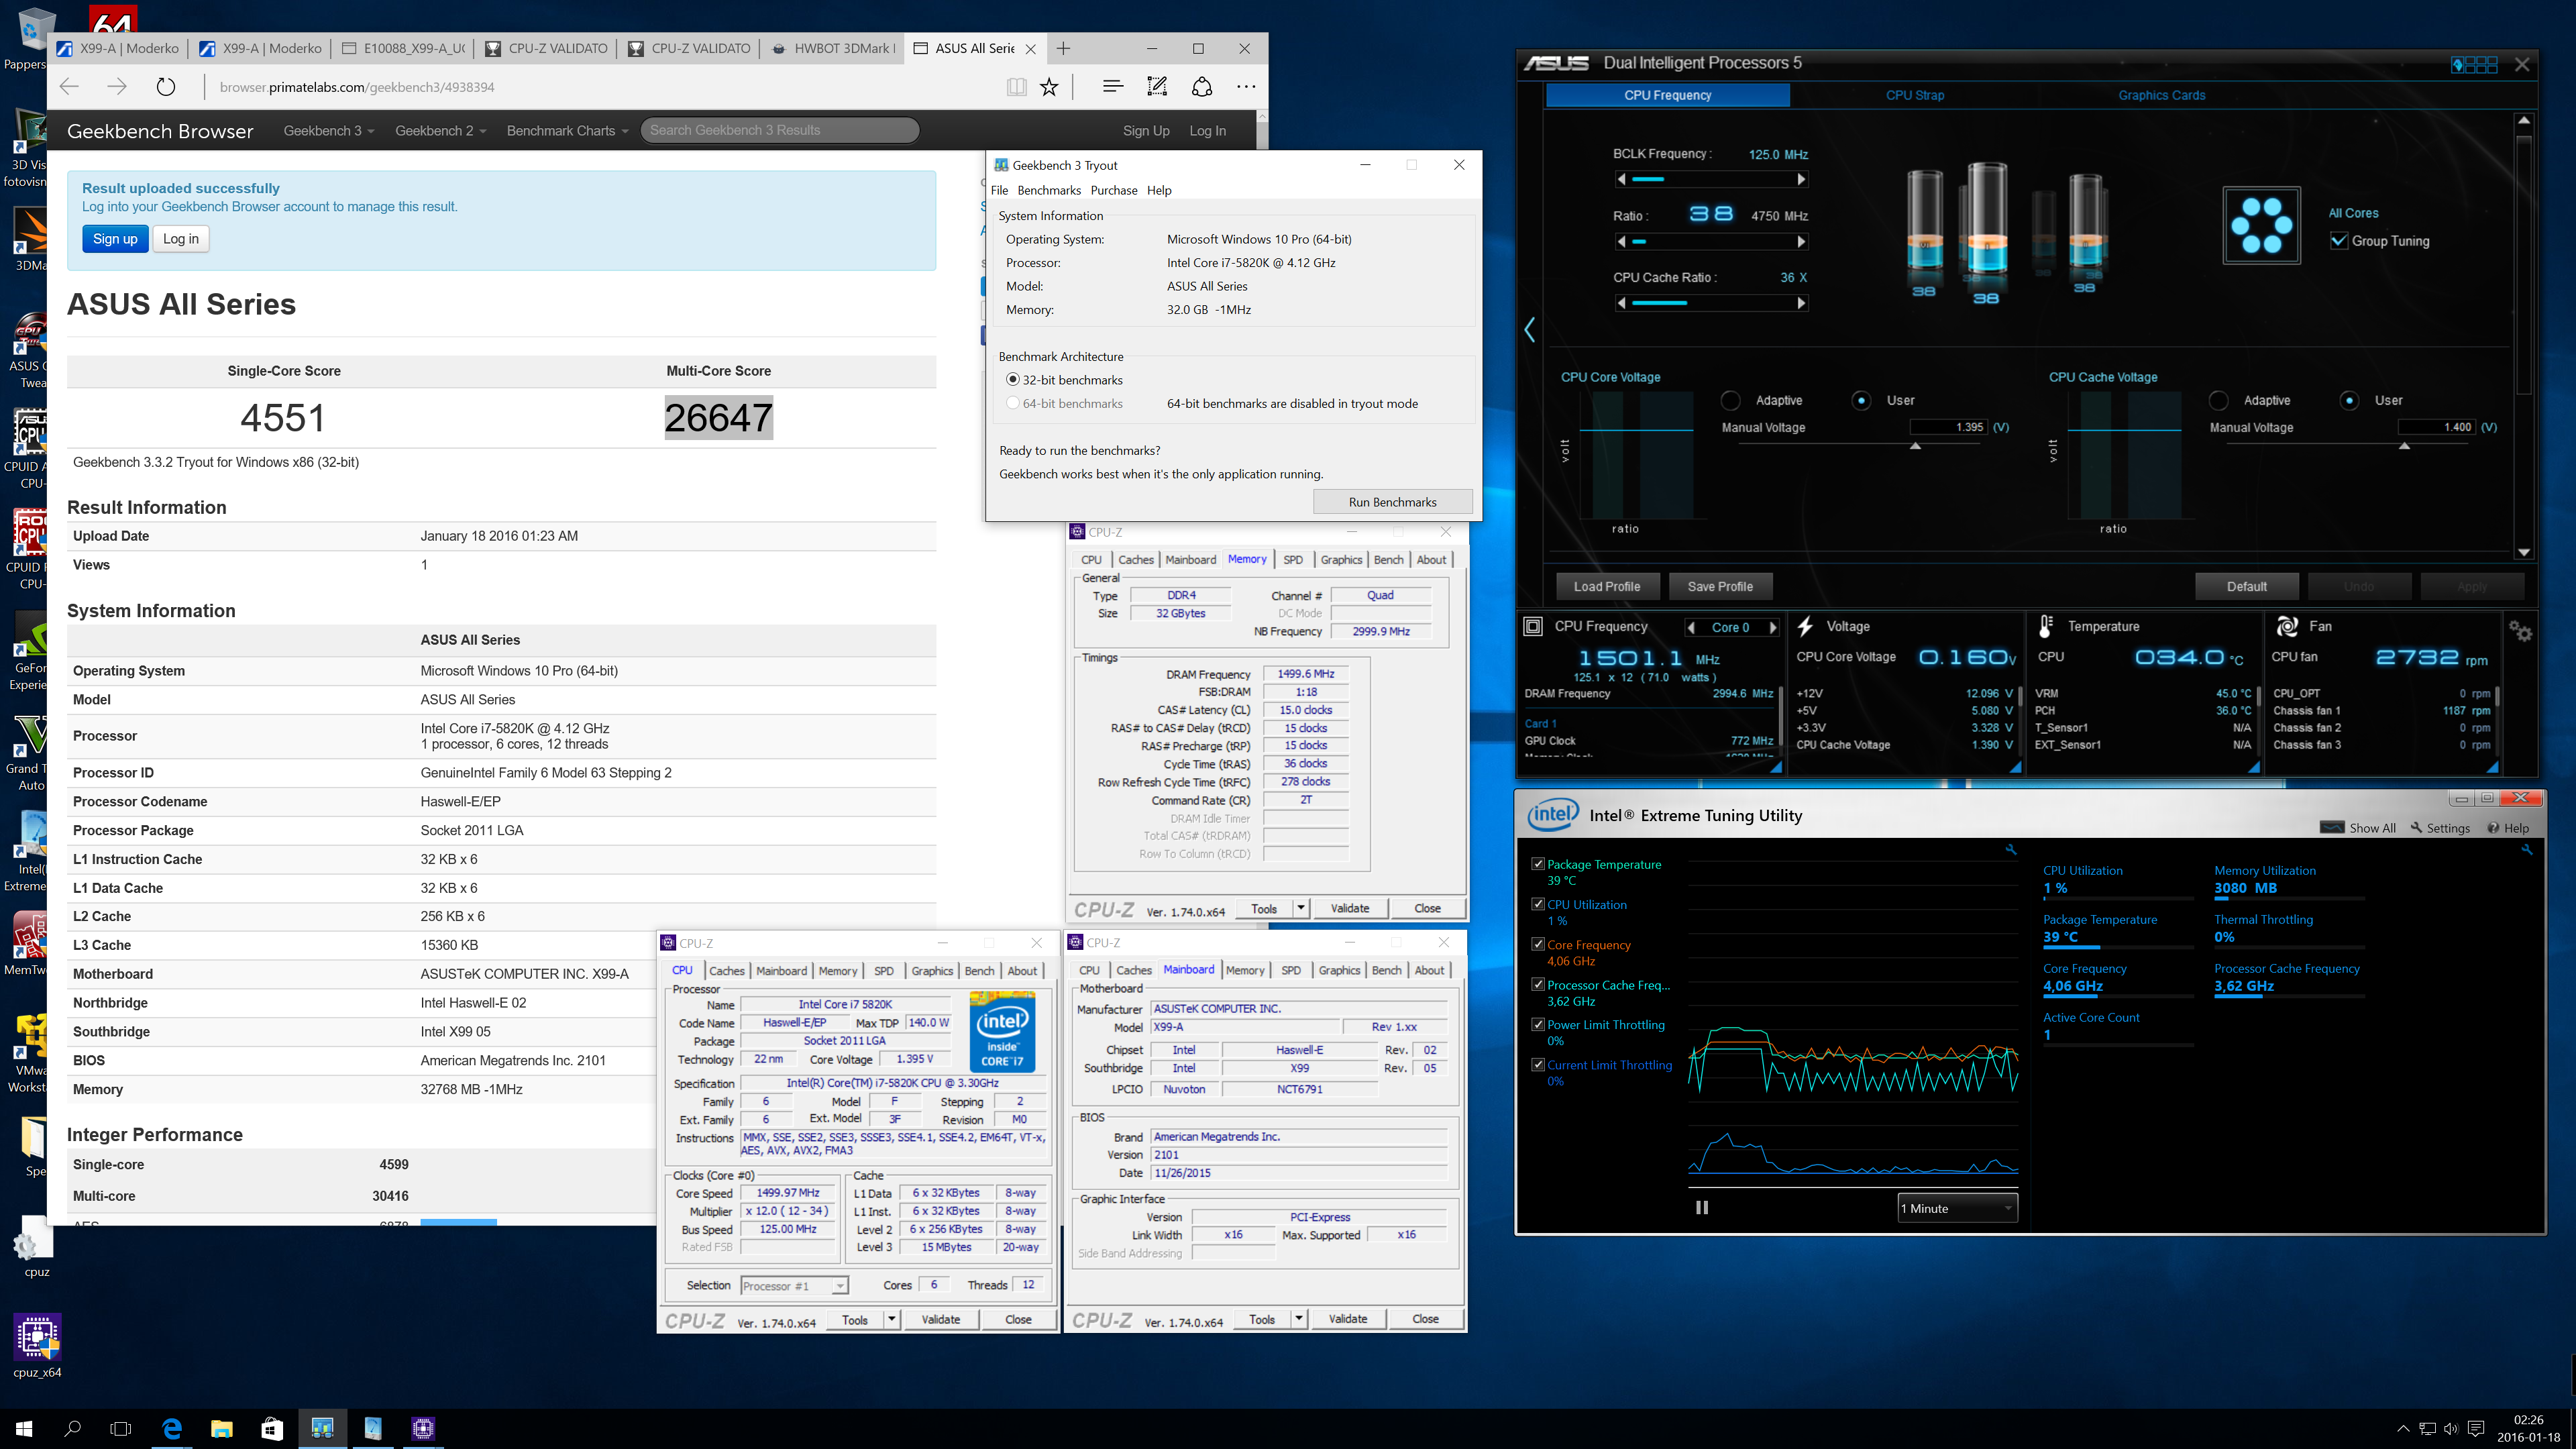Viewport: 2576px width, 1449px height.
Task: Open Tools dropdown arrow in CPU-Z Mainboard window
Action: click(1298, 1319)
